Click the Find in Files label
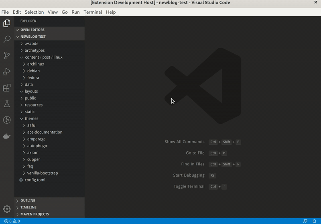Image resolution: width=321 pixels, height=224 pixels. point(193,164)
